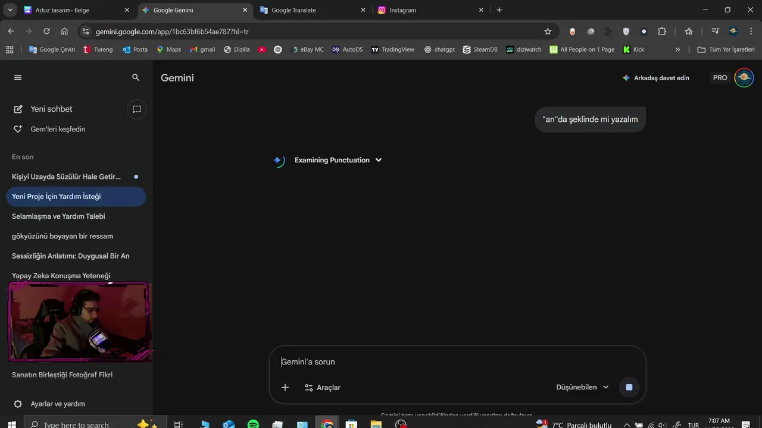The width and height of the screenshot is (762, 428).
Task: Open the Tüm Yer İşaretleri folder
Action: coord(726,49)
